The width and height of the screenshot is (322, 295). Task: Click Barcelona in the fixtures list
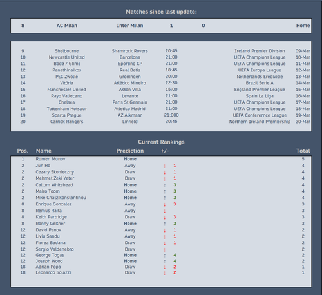[x=130, y=57]
